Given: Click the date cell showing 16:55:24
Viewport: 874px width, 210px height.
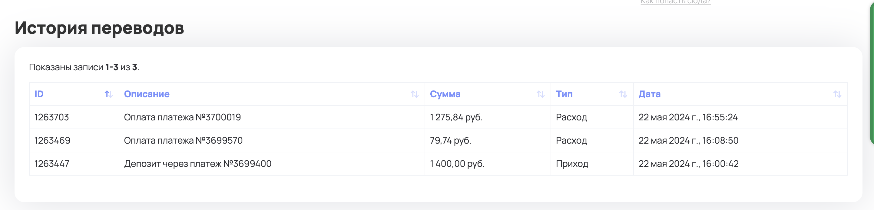Looking at the screenshot, I should point(688,117).
